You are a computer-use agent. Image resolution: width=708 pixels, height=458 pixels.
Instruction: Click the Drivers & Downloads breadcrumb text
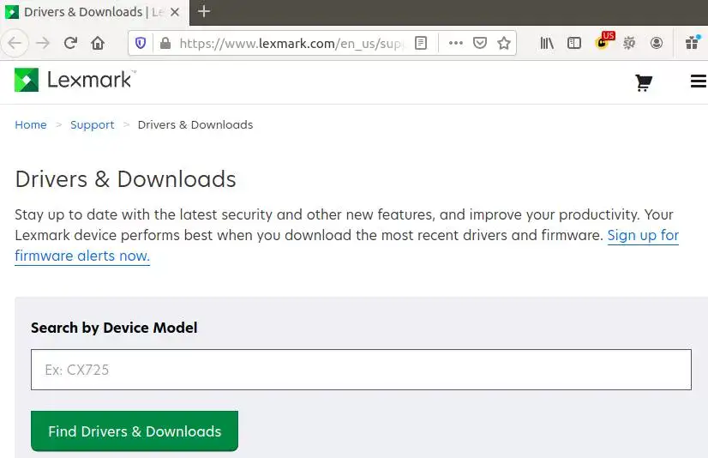pyautogui.click(x=195, y=124)
